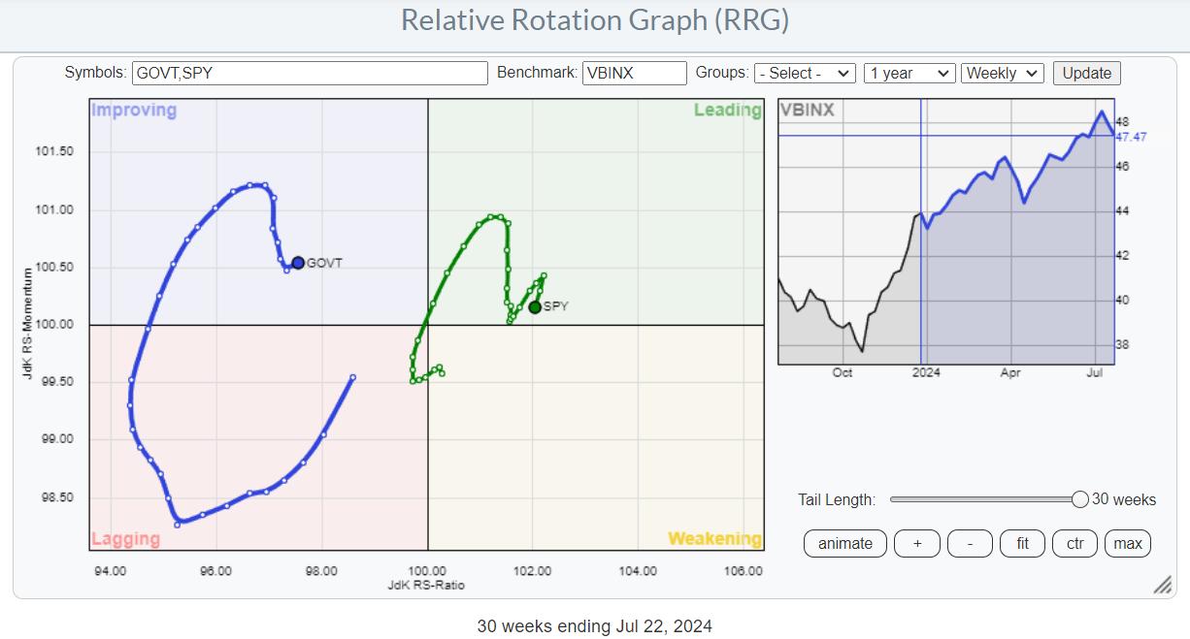Open the Weekly interval dropdown
1190x639 pixels.
(x=1002, y=73)
